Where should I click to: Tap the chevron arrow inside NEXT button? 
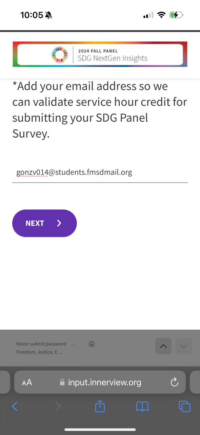tap(59, 223)
